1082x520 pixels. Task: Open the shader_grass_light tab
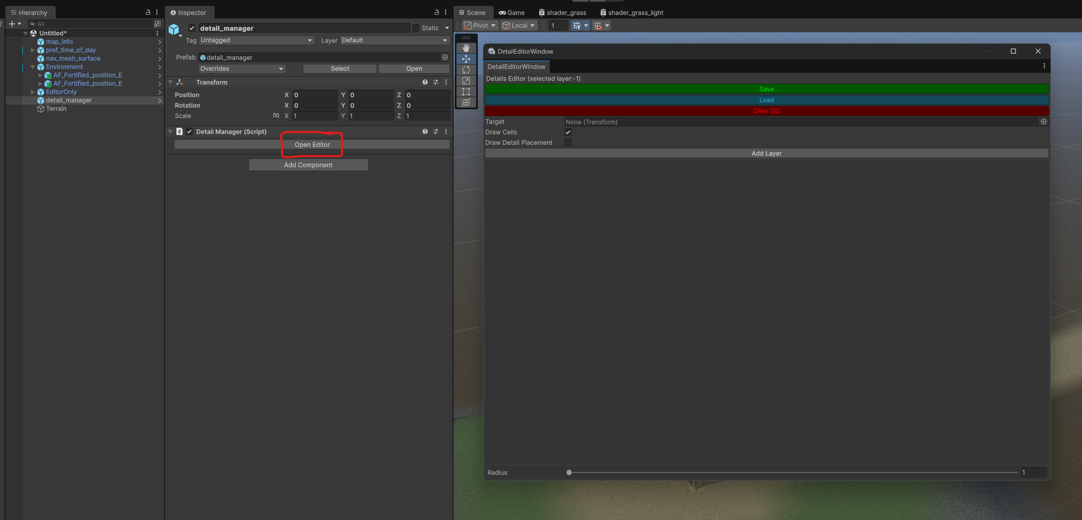(x=631, y=13)
